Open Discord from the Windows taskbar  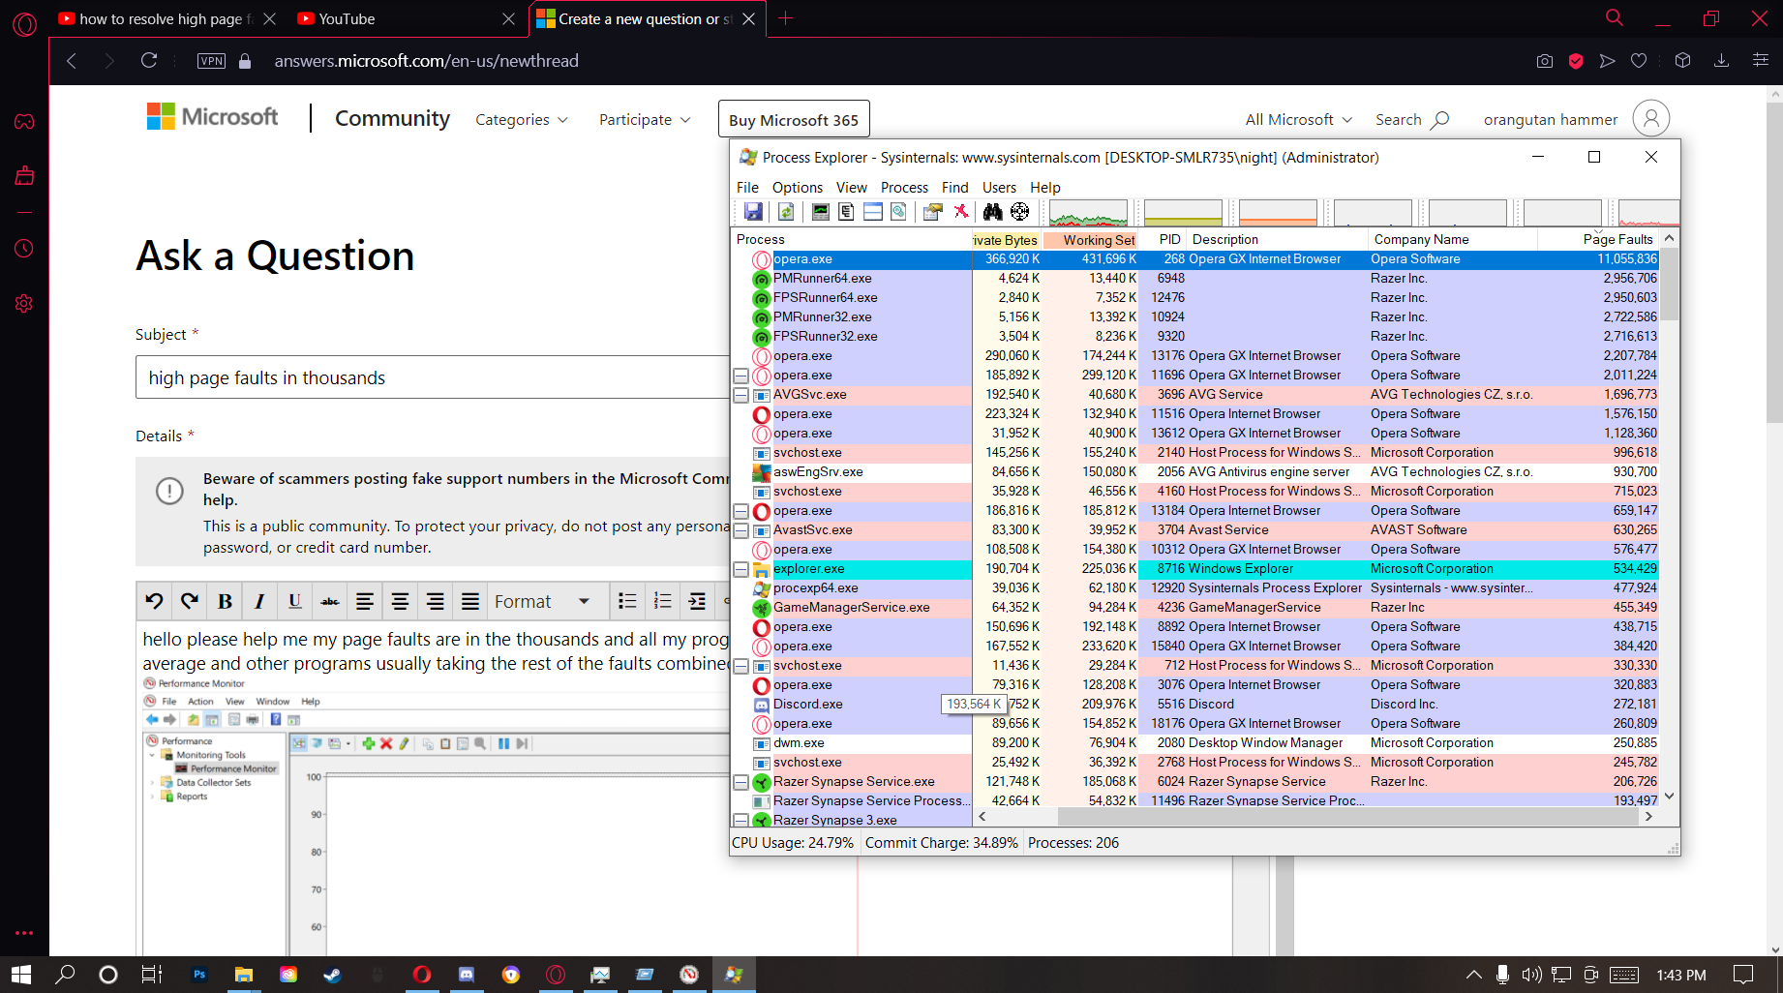(x=466, y=975)
